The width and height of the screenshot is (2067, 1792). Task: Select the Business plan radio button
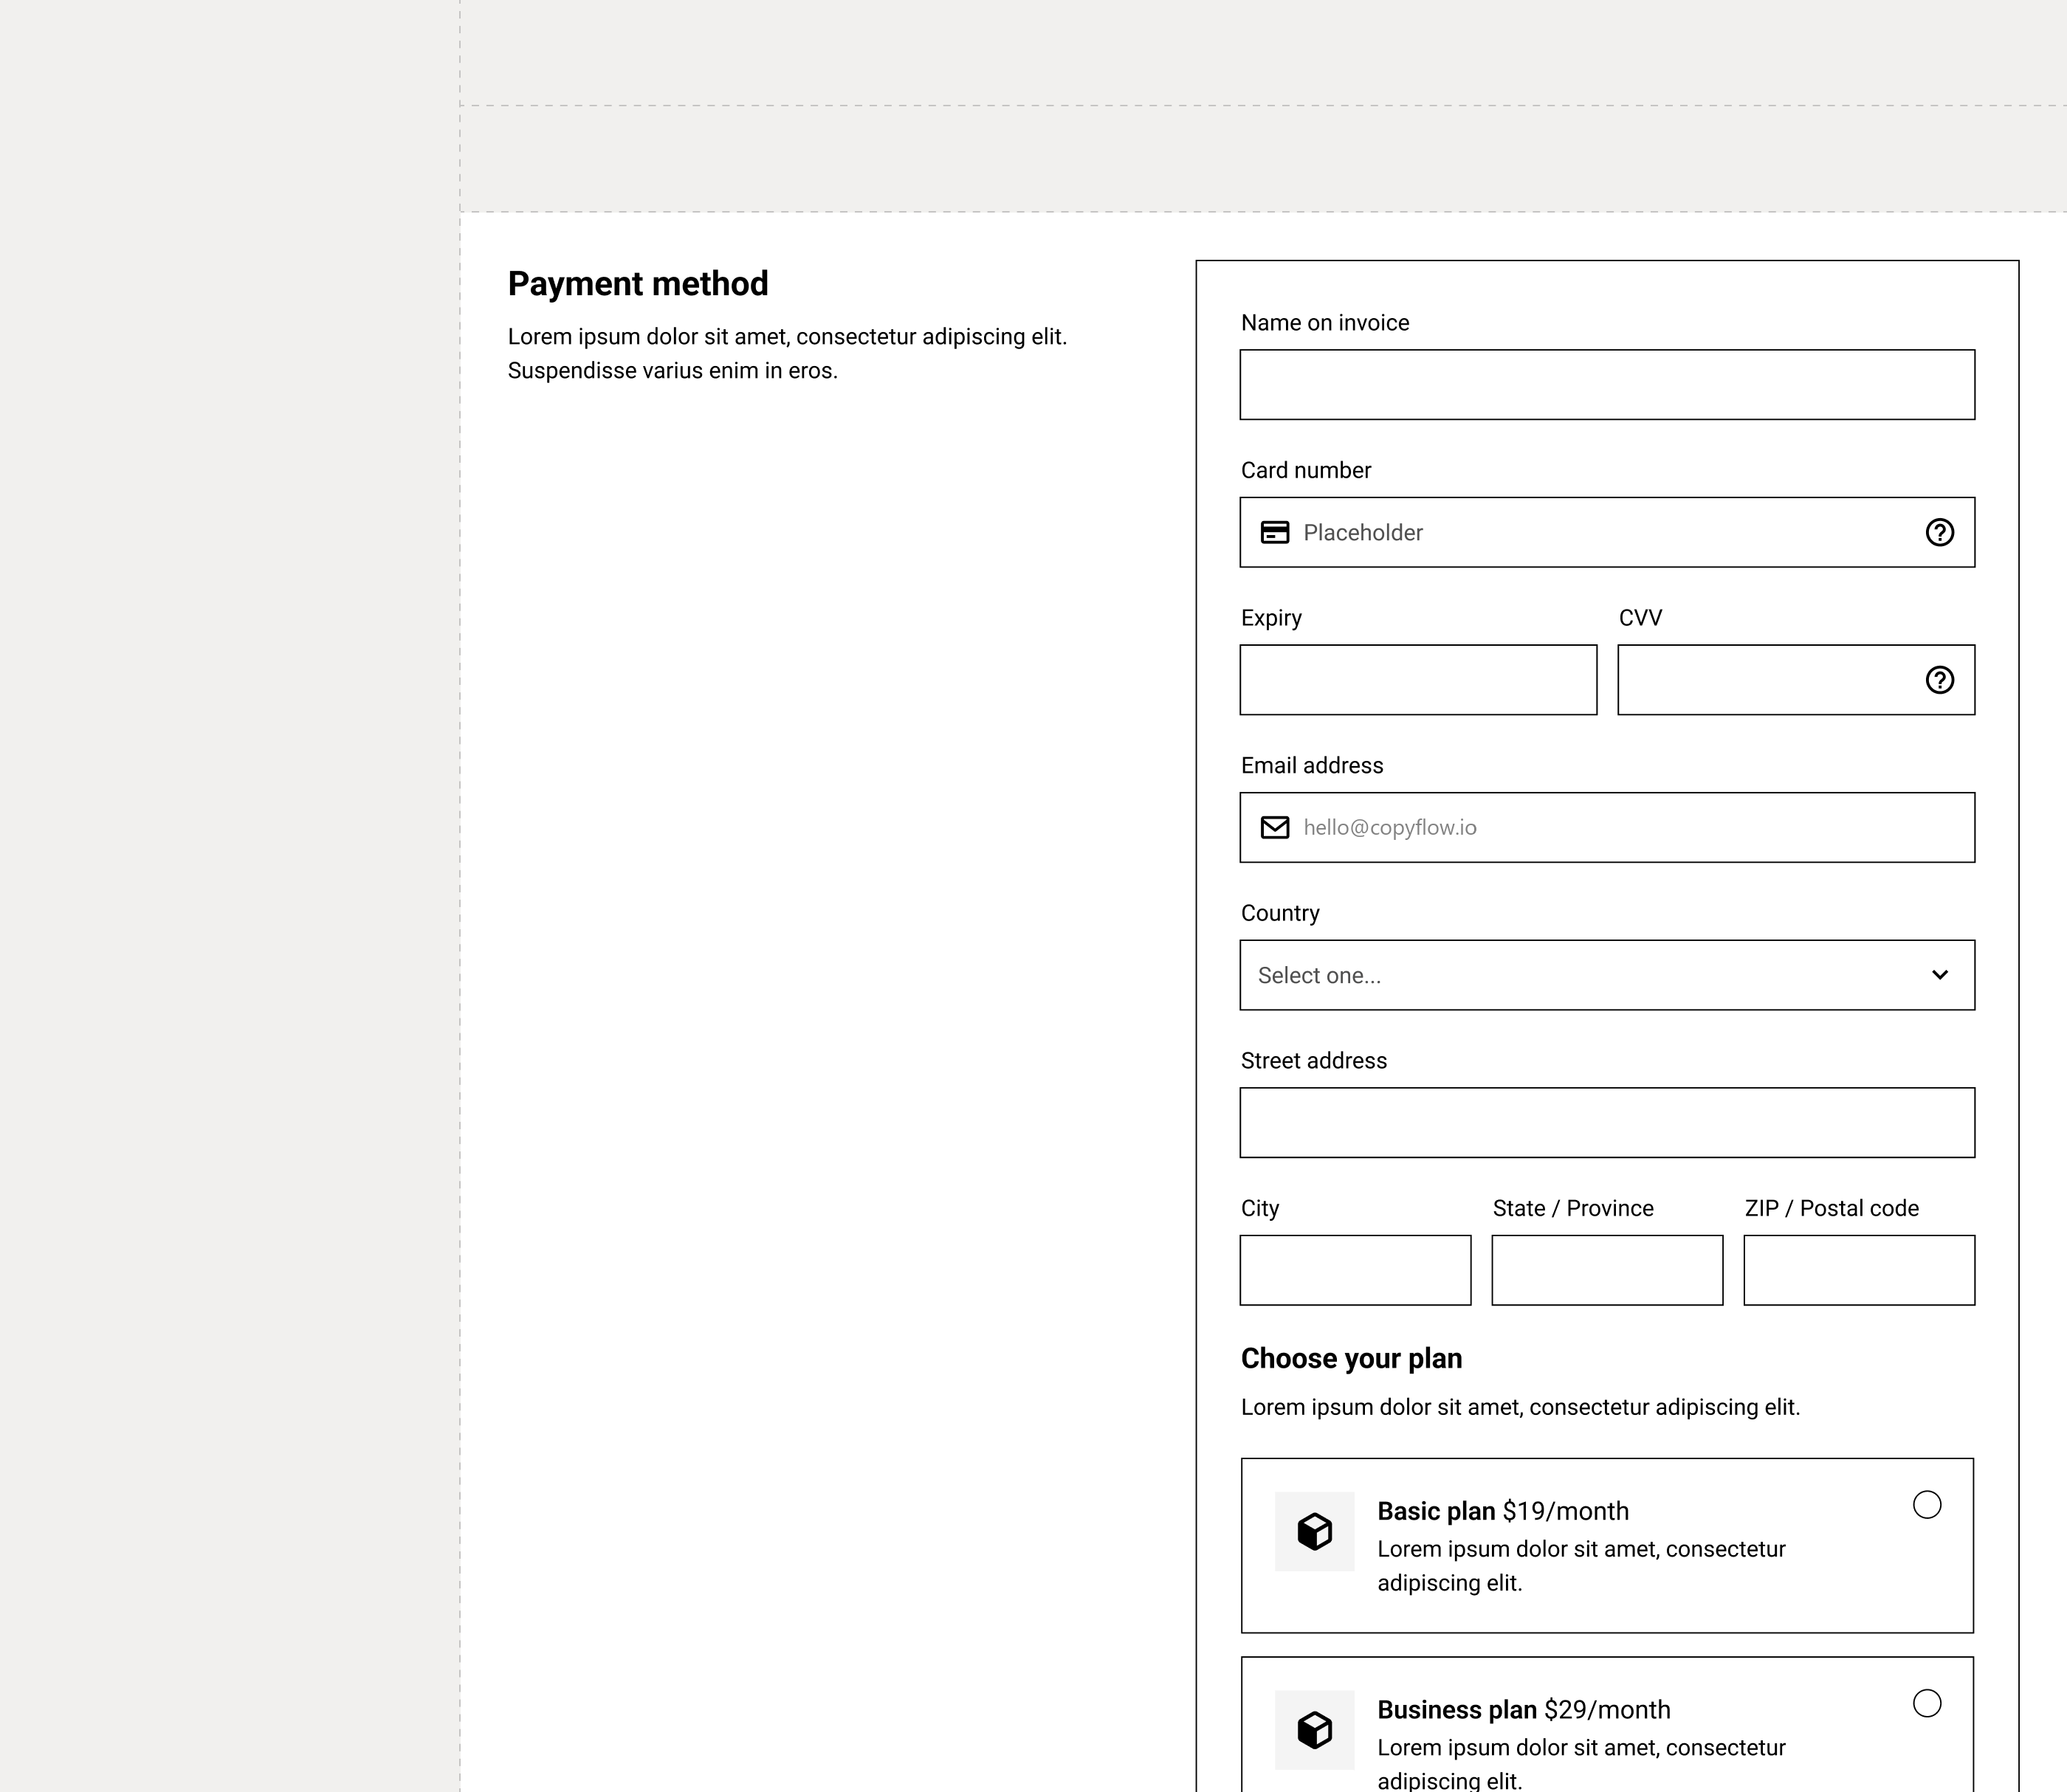coord(1926,1703)
